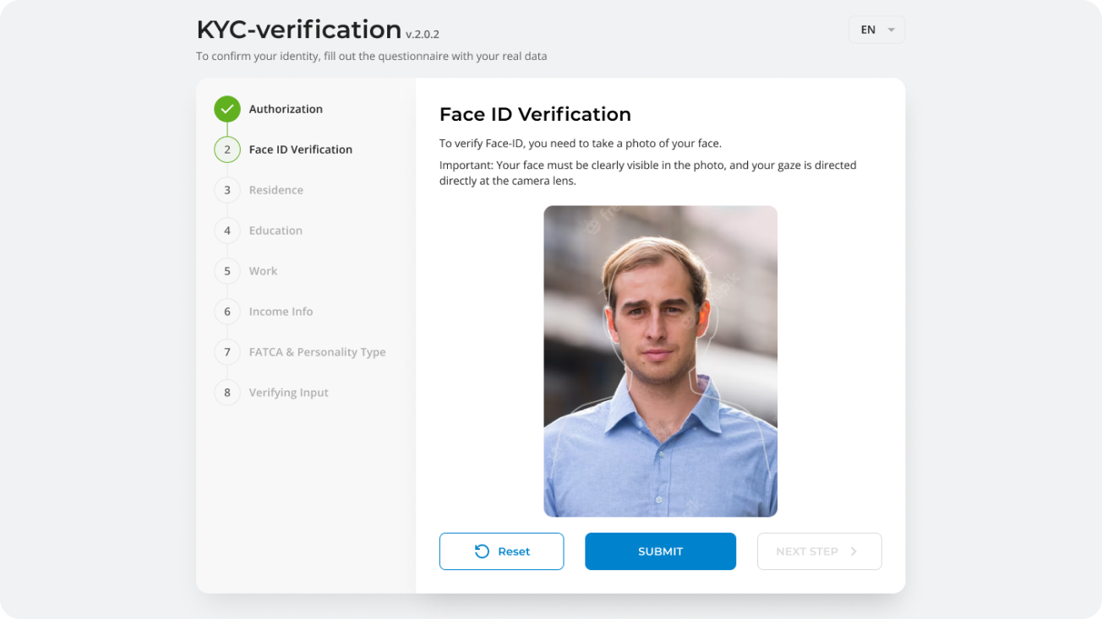Go to the Authorization step label

(286, 109)
